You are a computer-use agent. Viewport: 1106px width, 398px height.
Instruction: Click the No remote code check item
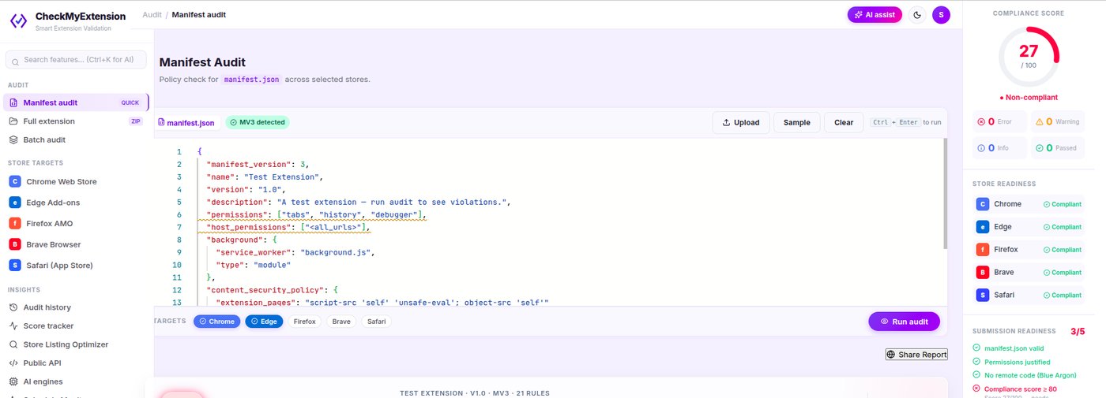pyautogui.click(x=1025, y=375)
